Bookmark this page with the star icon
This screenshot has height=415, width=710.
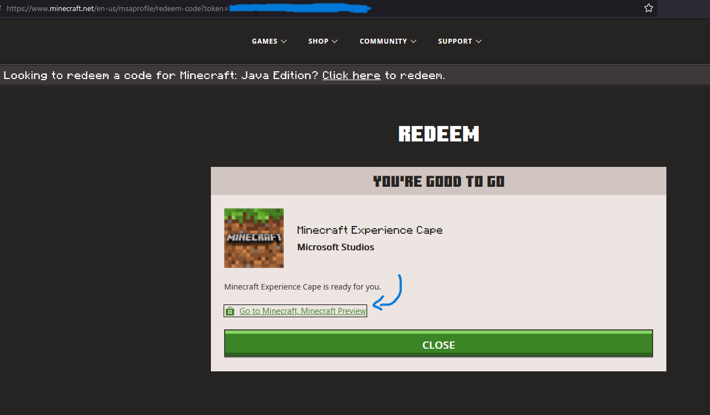tap(649, 8)
